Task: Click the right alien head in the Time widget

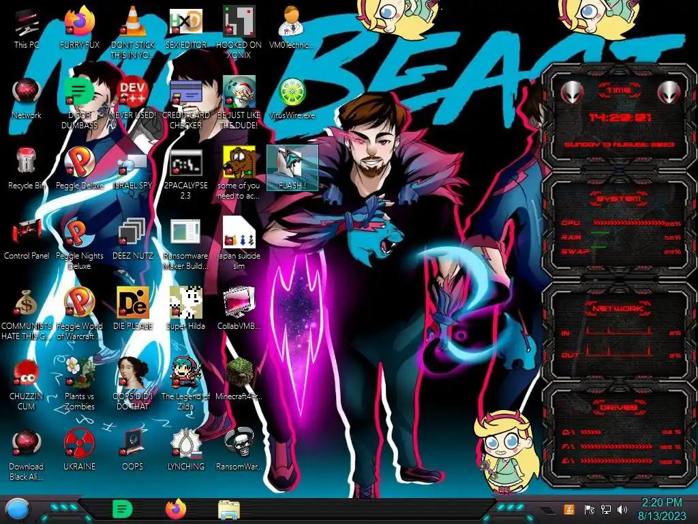Action: click(669, 92)
